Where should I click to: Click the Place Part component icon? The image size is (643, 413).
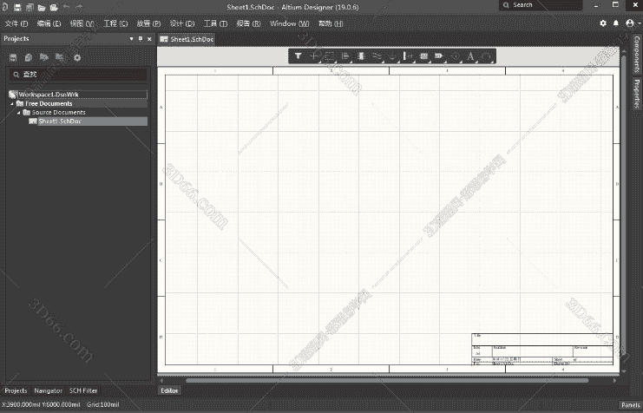361,56
